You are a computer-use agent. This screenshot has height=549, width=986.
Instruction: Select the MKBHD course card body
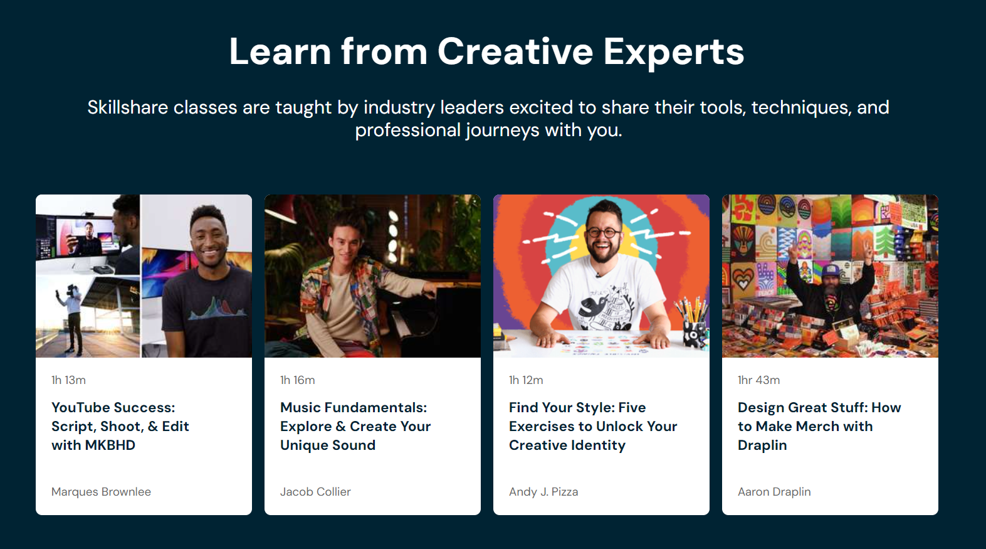(144, 436)
